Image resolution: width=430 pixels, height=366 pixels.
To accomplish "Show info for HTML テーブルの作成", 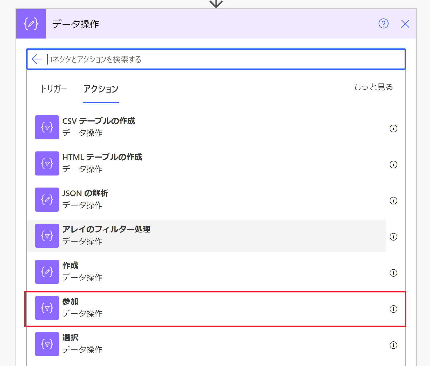I will [393, 165].
